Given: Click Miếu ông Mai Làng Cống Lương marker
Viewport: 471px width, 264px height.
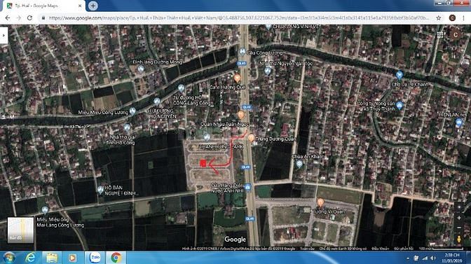Looking at the screenshot, I should 45,209.
